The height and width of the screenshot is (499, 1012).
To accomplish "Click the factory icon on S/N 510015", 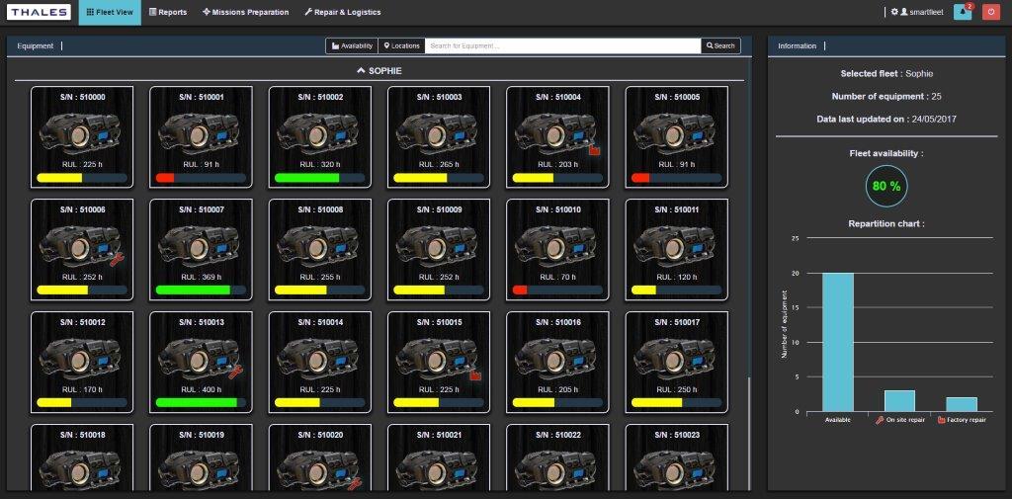I will pos(475,374).
